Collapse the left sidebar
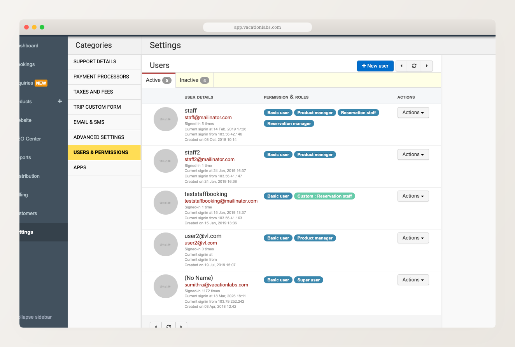Viewport: 515px width, 347px height. [x=35, y=317]
